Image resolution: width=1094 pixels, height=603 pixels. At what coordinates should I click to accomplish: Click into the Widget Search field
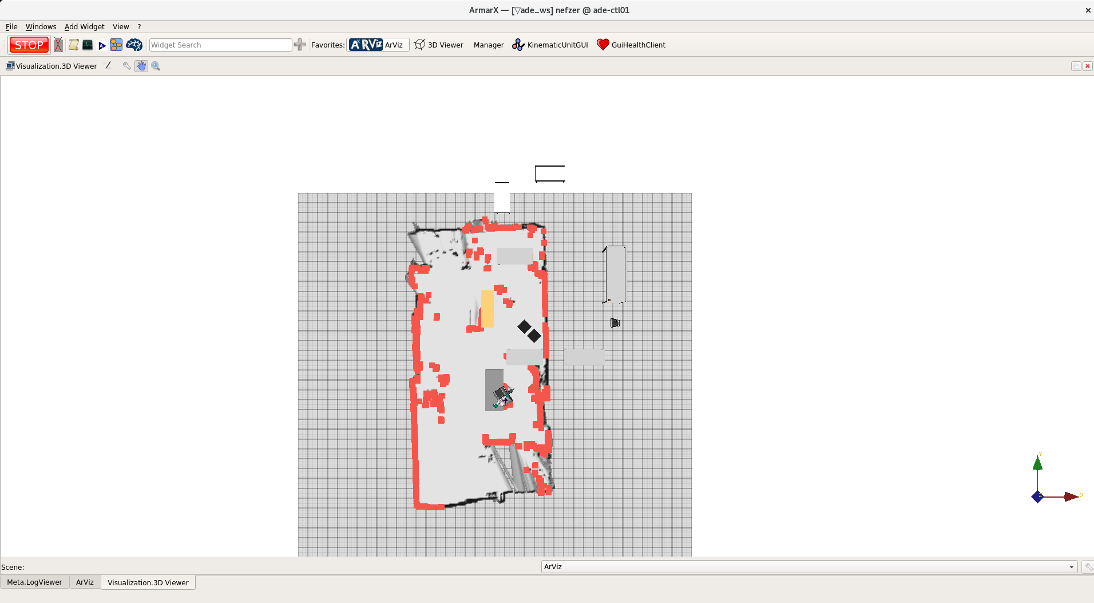[220, 45]
